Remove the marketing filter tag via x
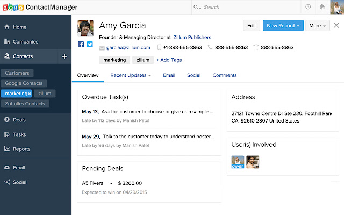Screen dimensions: 344x215 (x=30, y=94)
